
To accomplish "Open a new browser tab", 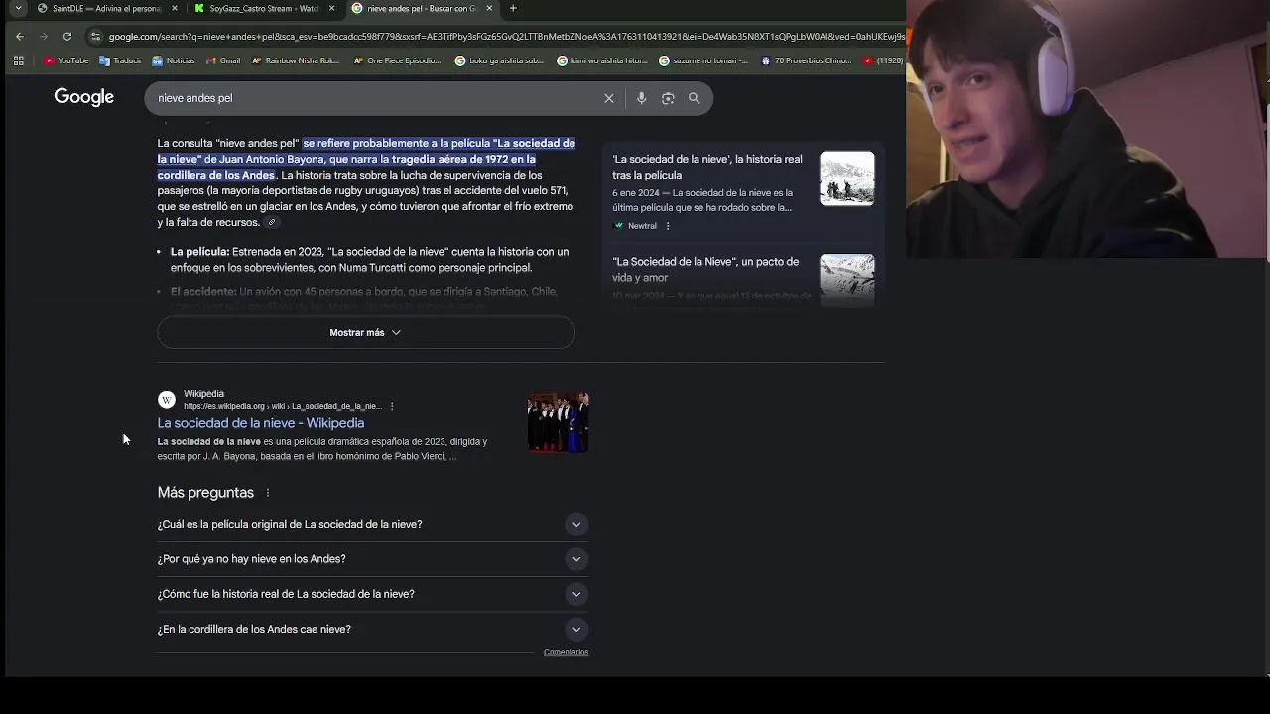I will point(513,8).
